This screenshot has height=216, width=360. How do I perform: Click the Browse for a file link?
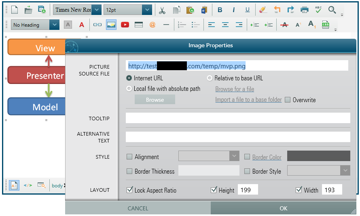(235, 89)
